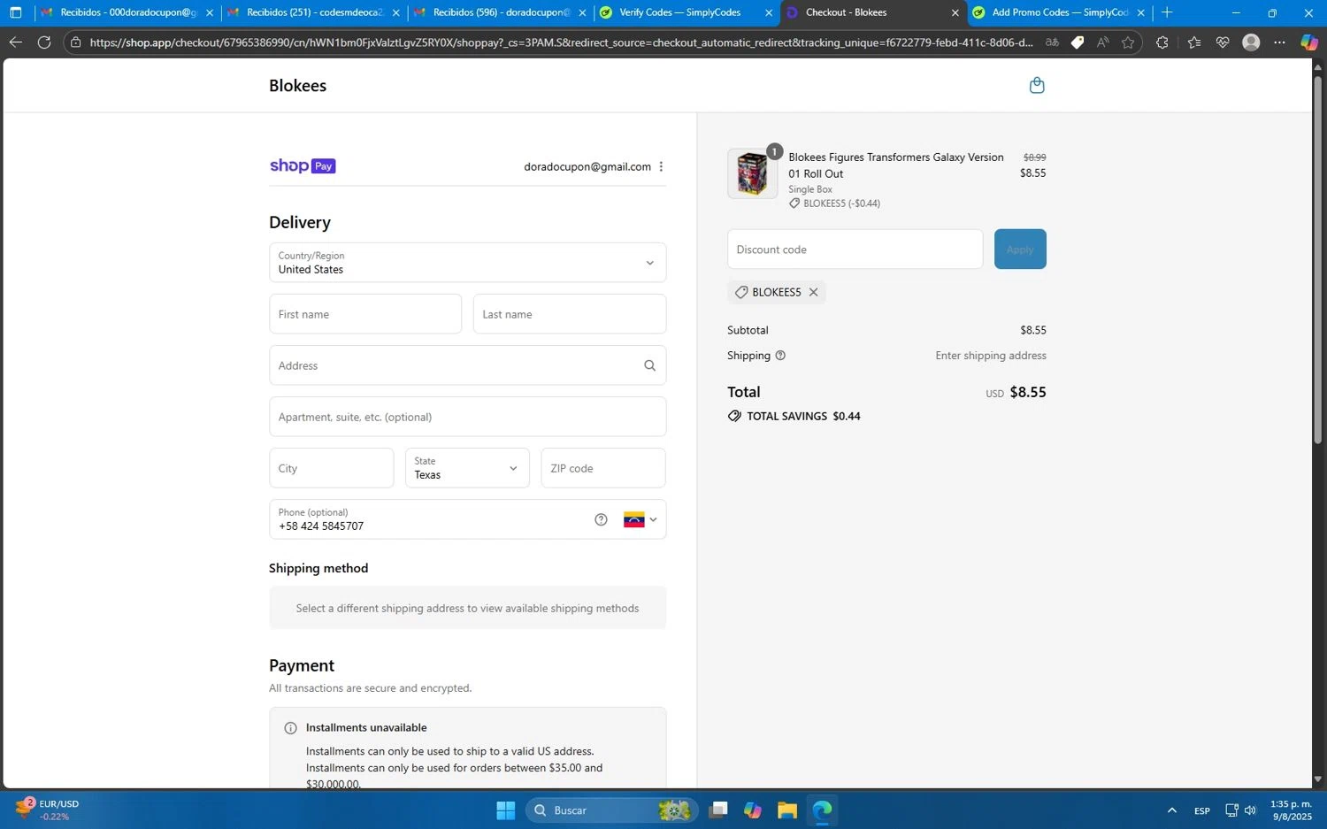Open the Copilot app in taskbar
The image size is (1327, 829).
(752, 810)
